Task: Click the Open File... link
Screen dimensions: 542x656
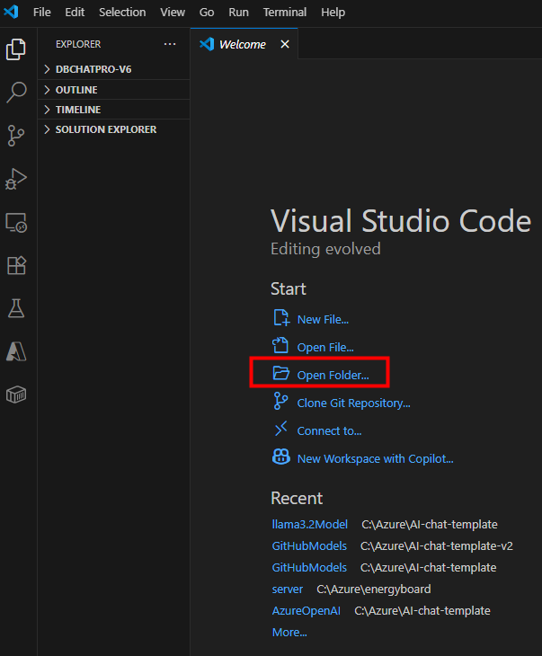Action: pyautogui.click(x=325, y=347)
